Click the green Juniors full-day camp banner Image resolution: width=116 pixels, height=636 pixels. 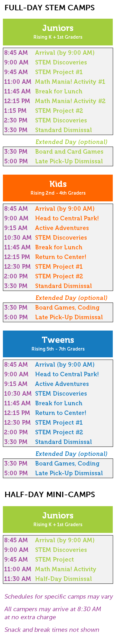(58, 32)
